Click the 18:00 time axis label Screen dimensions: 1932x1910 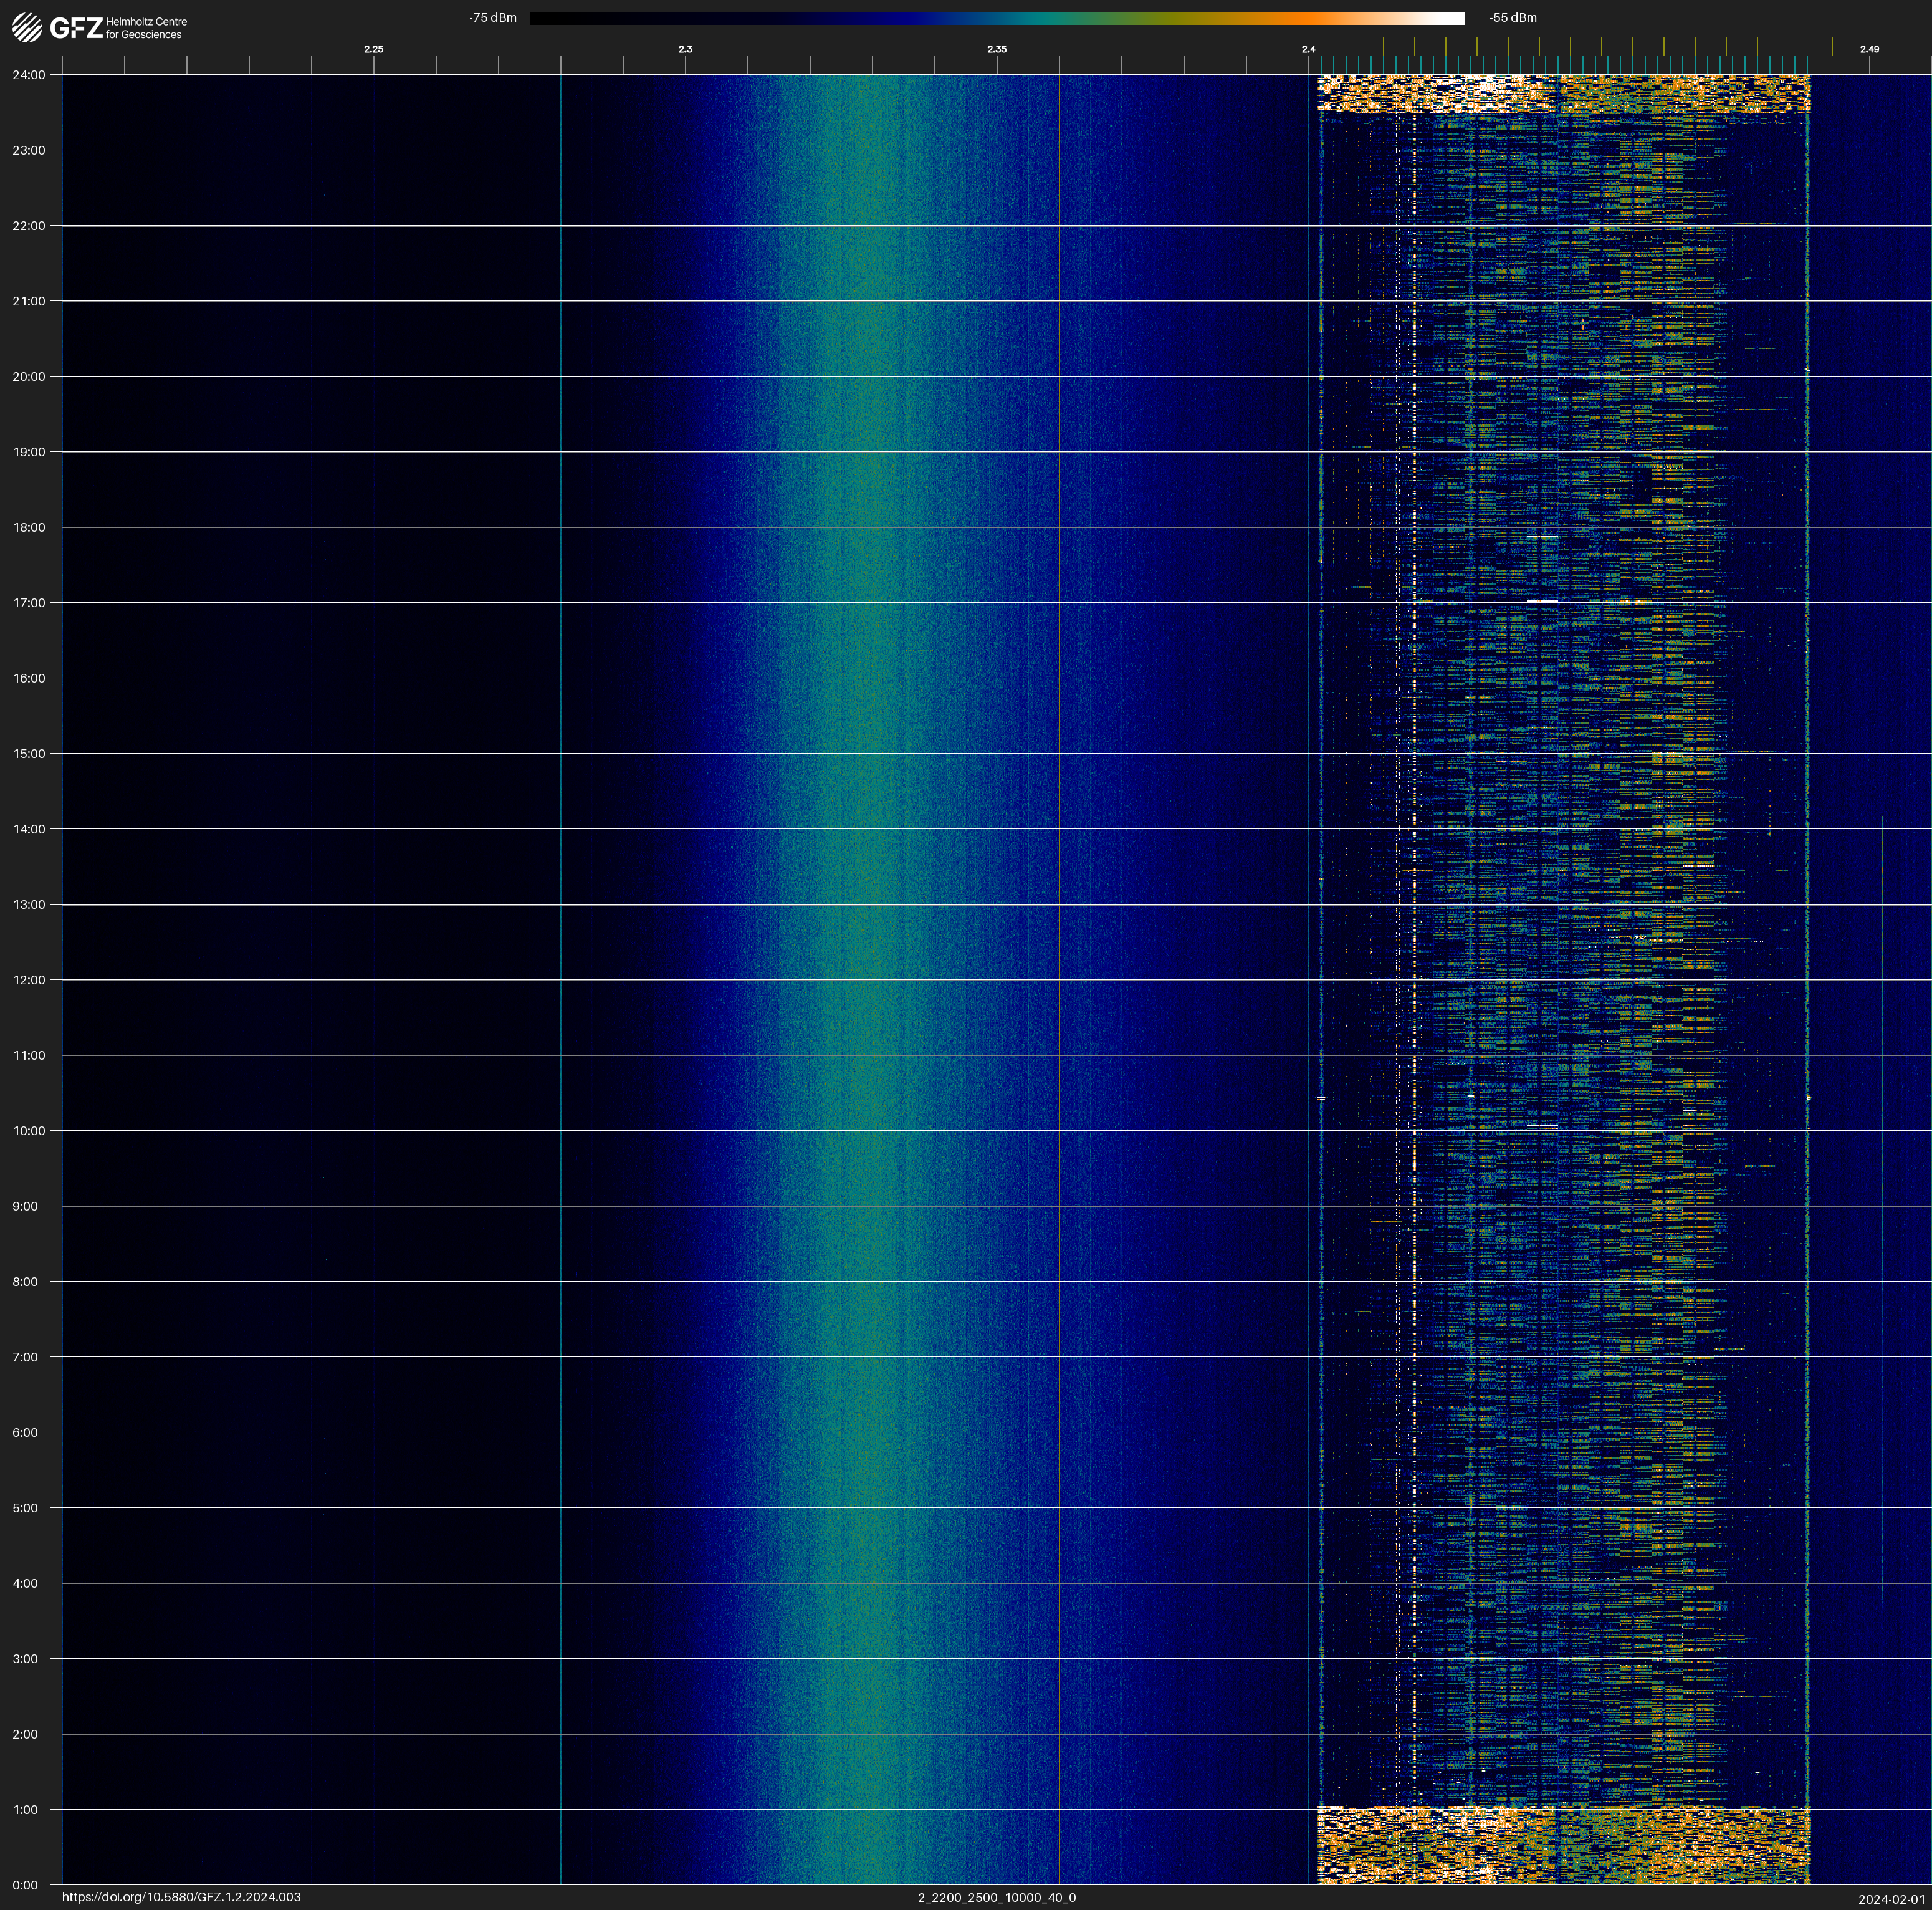pyautogui.click(x=28, y=527)
